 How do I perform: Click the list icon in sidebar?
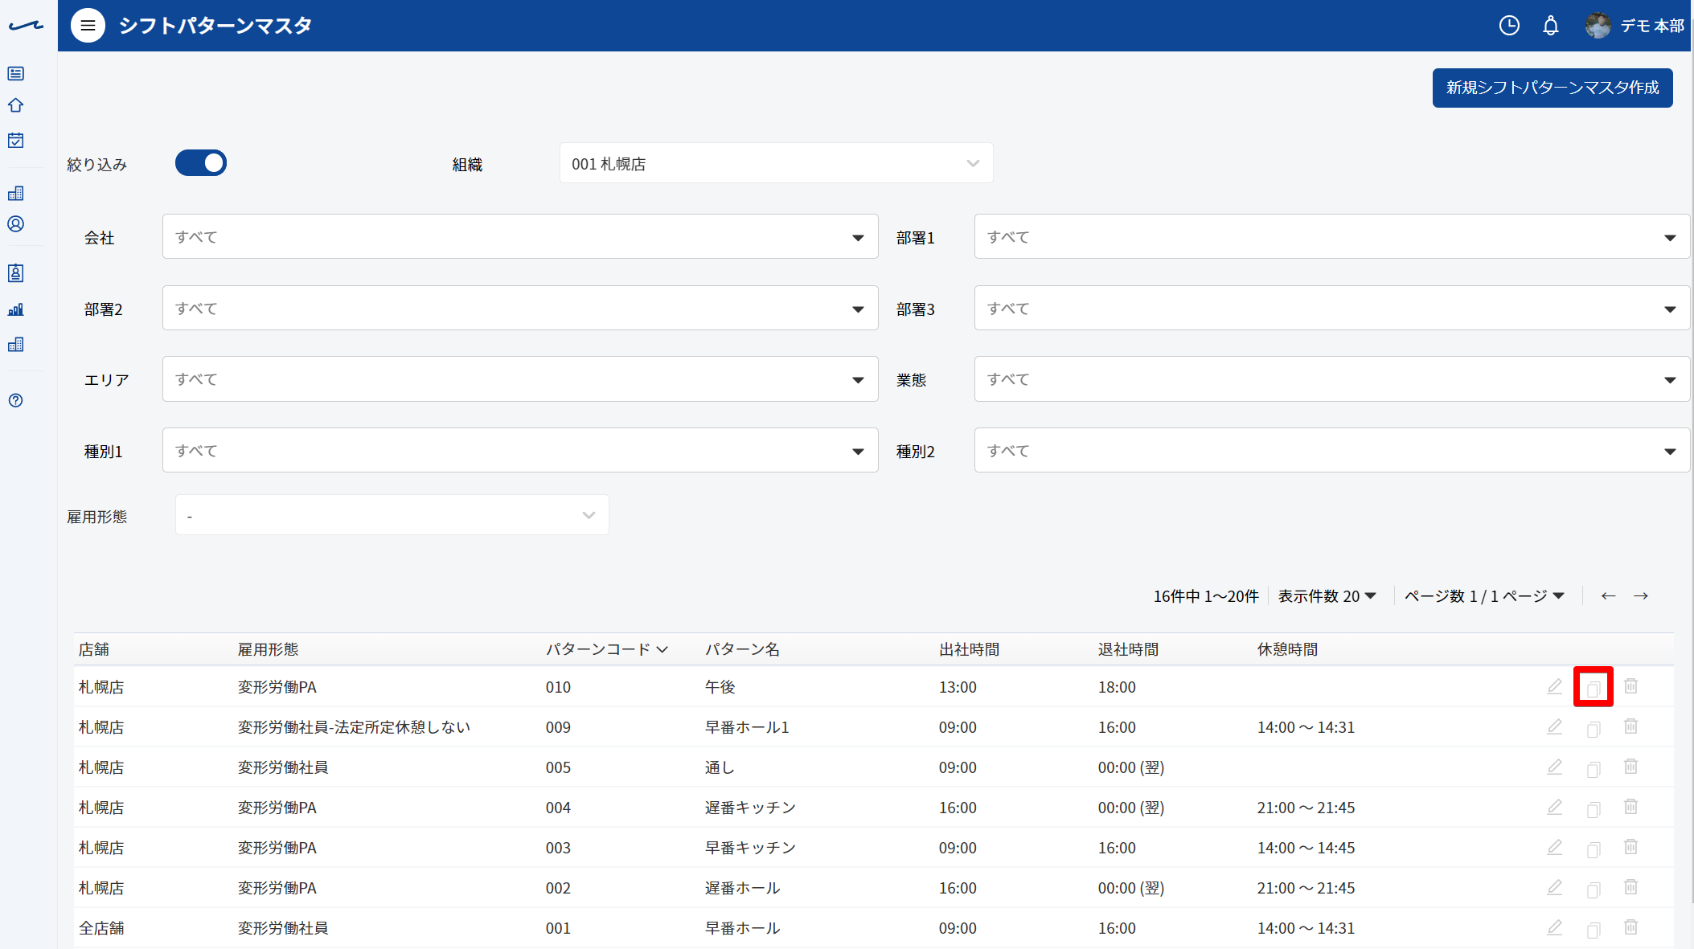(x=15, y=74)
